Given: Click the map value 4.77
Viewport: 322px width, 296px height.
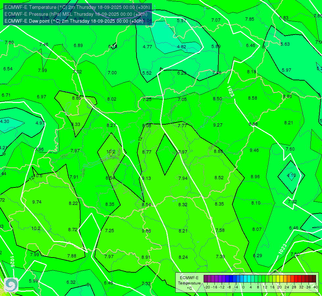Looking at the screenshot, I should pos(147,47).
